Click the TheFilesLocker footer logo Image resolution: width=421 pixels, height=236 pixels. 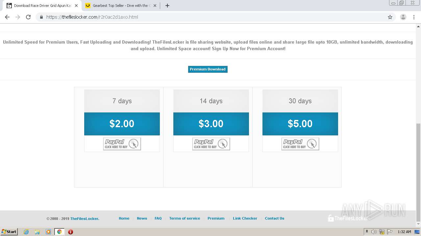point(348,218)
